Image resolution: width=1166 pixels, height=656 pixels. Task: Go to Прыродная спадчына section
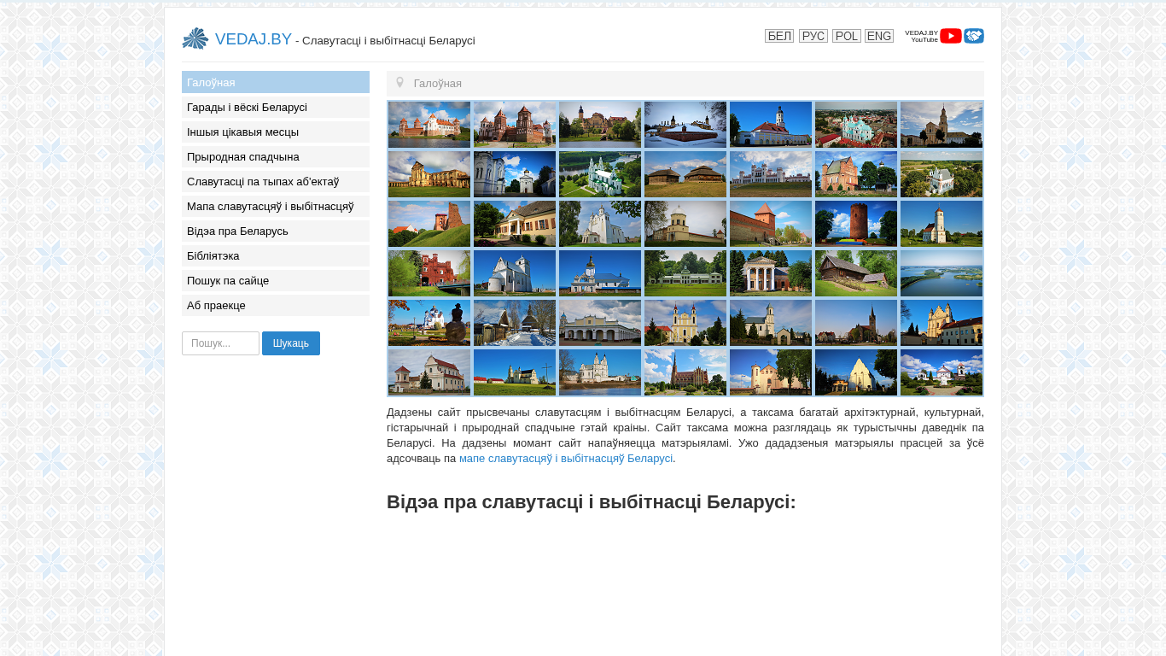276,156
